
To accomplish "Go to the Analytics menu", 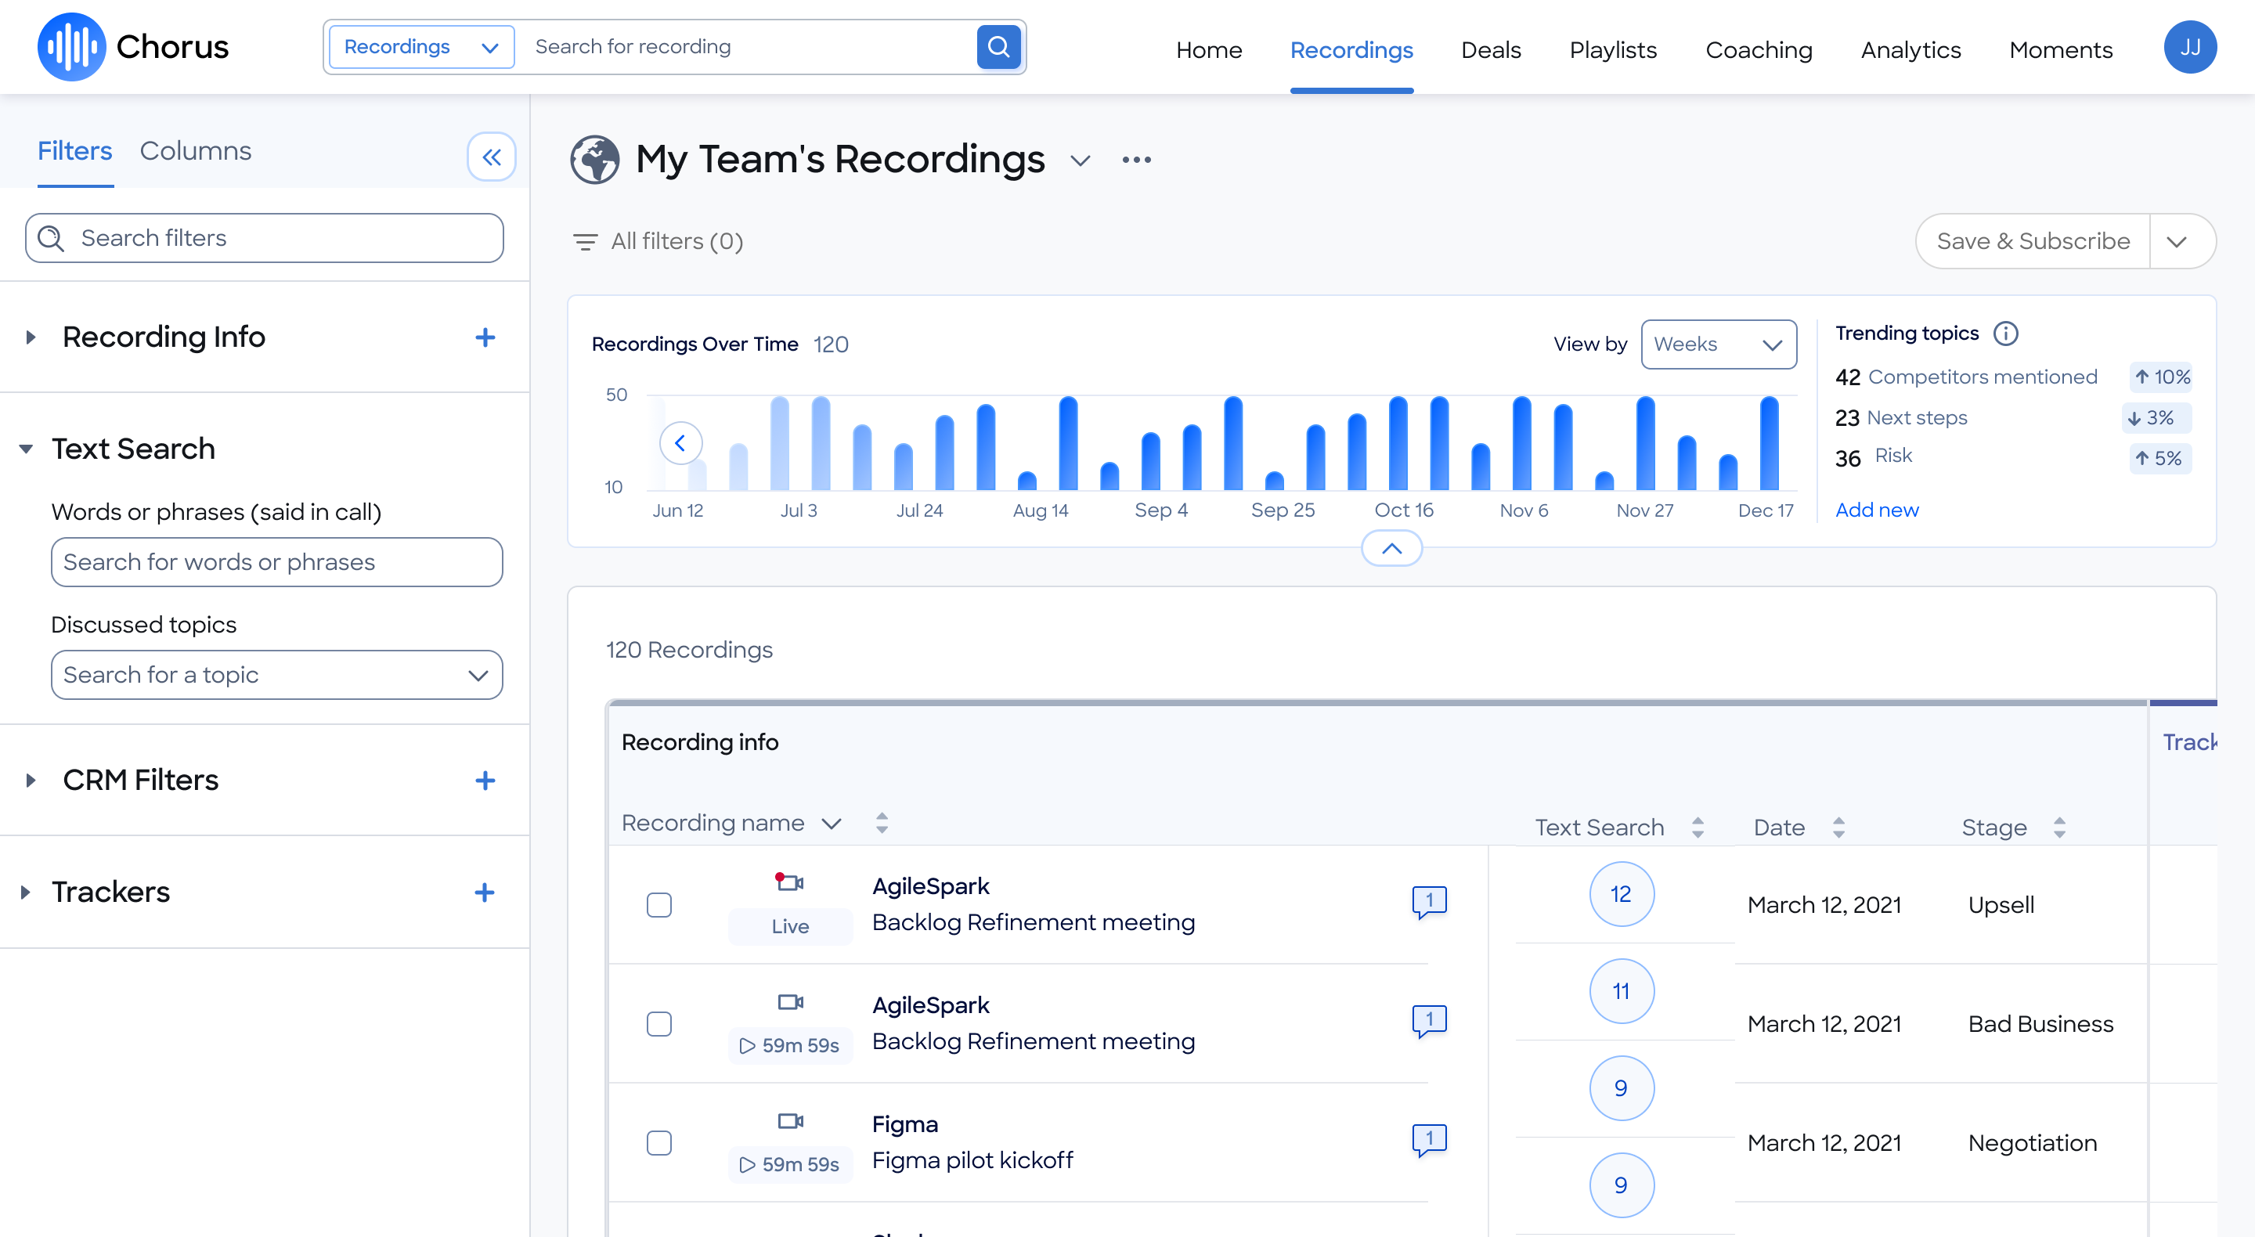I will 1910,50.
